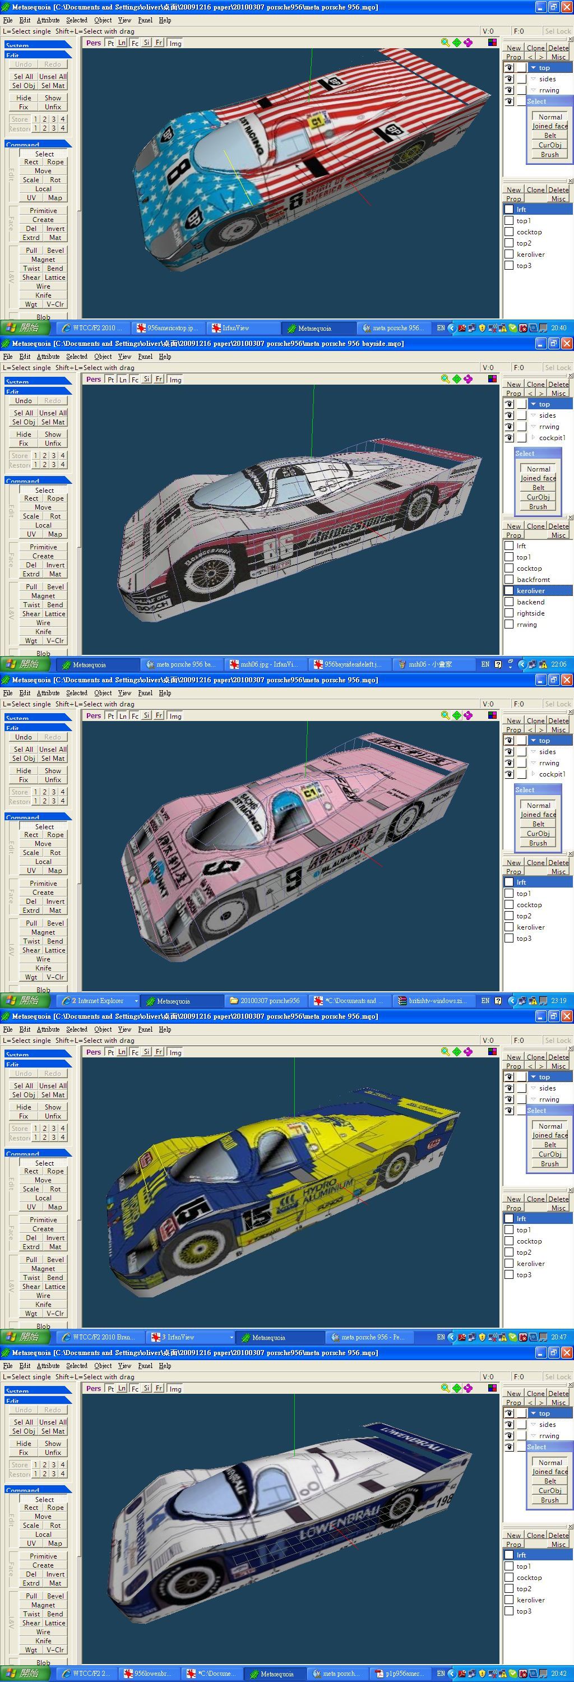Click the magenta rotate icon above the yellow car
The height and width of the screenshot is (1682, 574).
click(x=468, y=1051)
